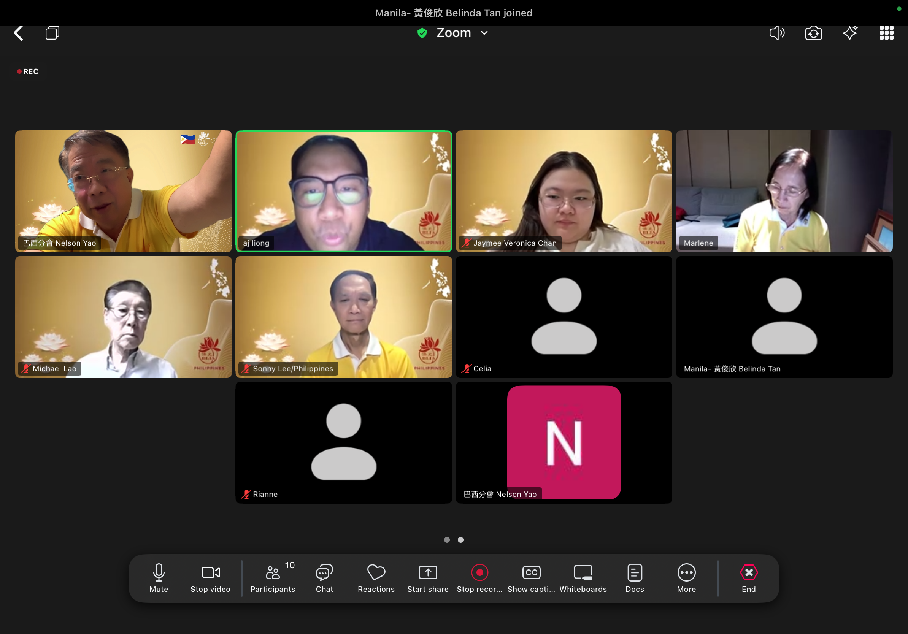Viewport: 908px width, 634px height.
Task: Click Start share button
Action: (x=428, y=578)
